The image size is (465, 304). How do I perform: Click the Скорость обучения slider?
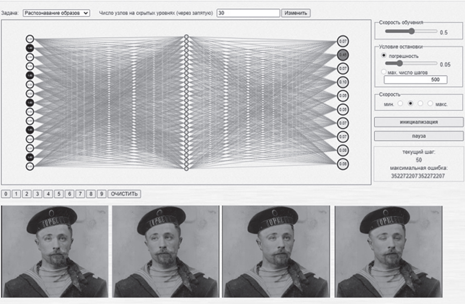pos(411,32)
